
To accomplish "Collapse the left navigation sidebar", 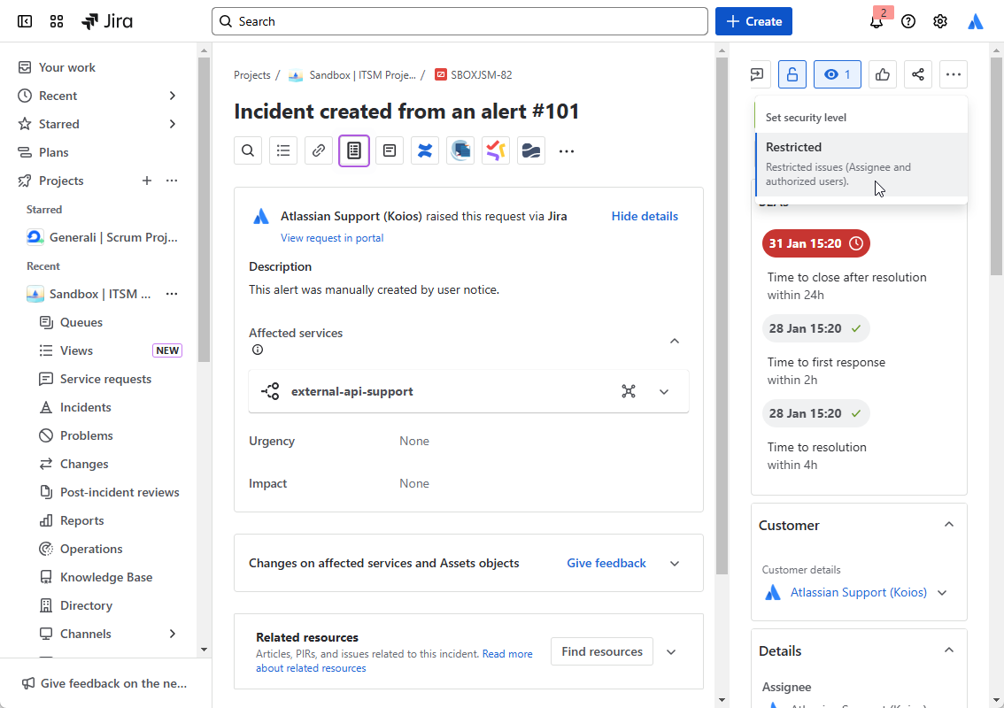I will (24, 20).
